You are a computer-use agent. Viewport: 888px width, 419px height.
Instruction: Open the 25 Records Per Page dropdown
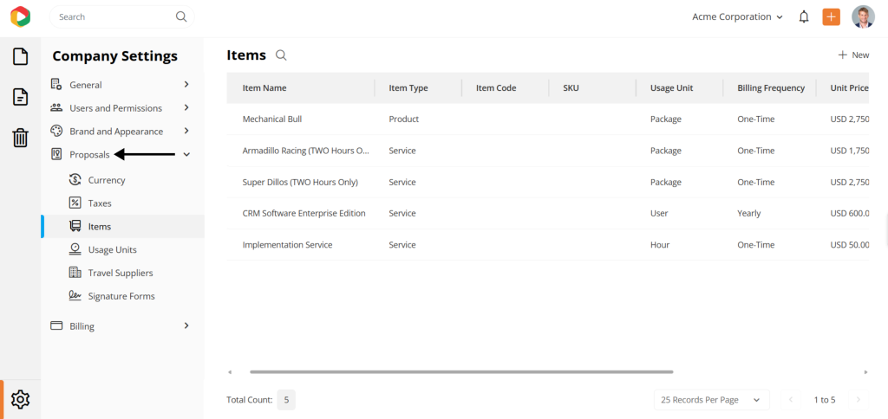point(711,400)
